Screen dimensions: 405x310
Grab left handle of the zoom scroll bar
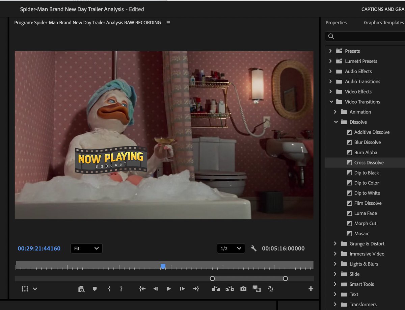212,279
